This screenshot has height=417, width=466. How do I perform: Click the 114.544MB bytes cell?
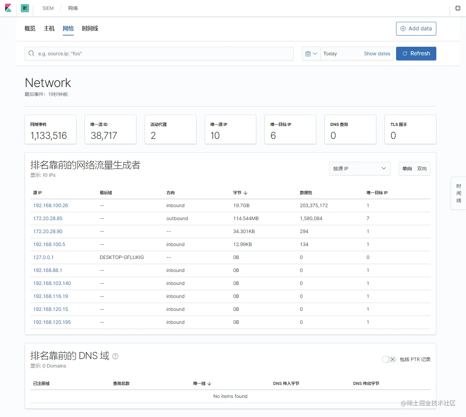[x=246, y=218]
